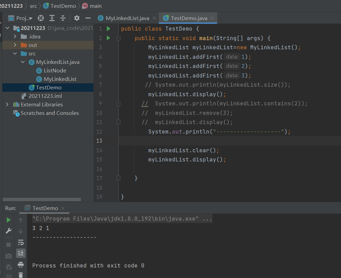Viewport: 341px width, 278px height.
Task: Expand the out folder
Action: point(15,45)
